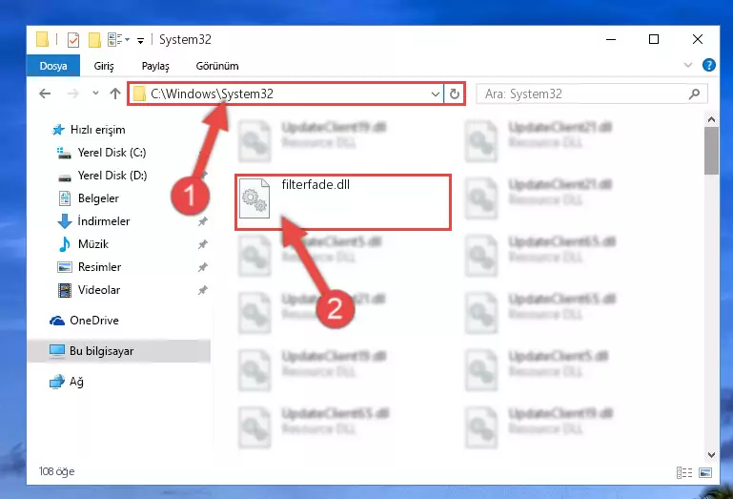Go up one folder level
Screen dimensions: 733x499
point(115,94)
